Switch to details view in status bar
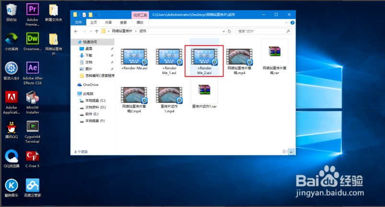This screenshot has width=385, height=207. [x=285, y=151]
